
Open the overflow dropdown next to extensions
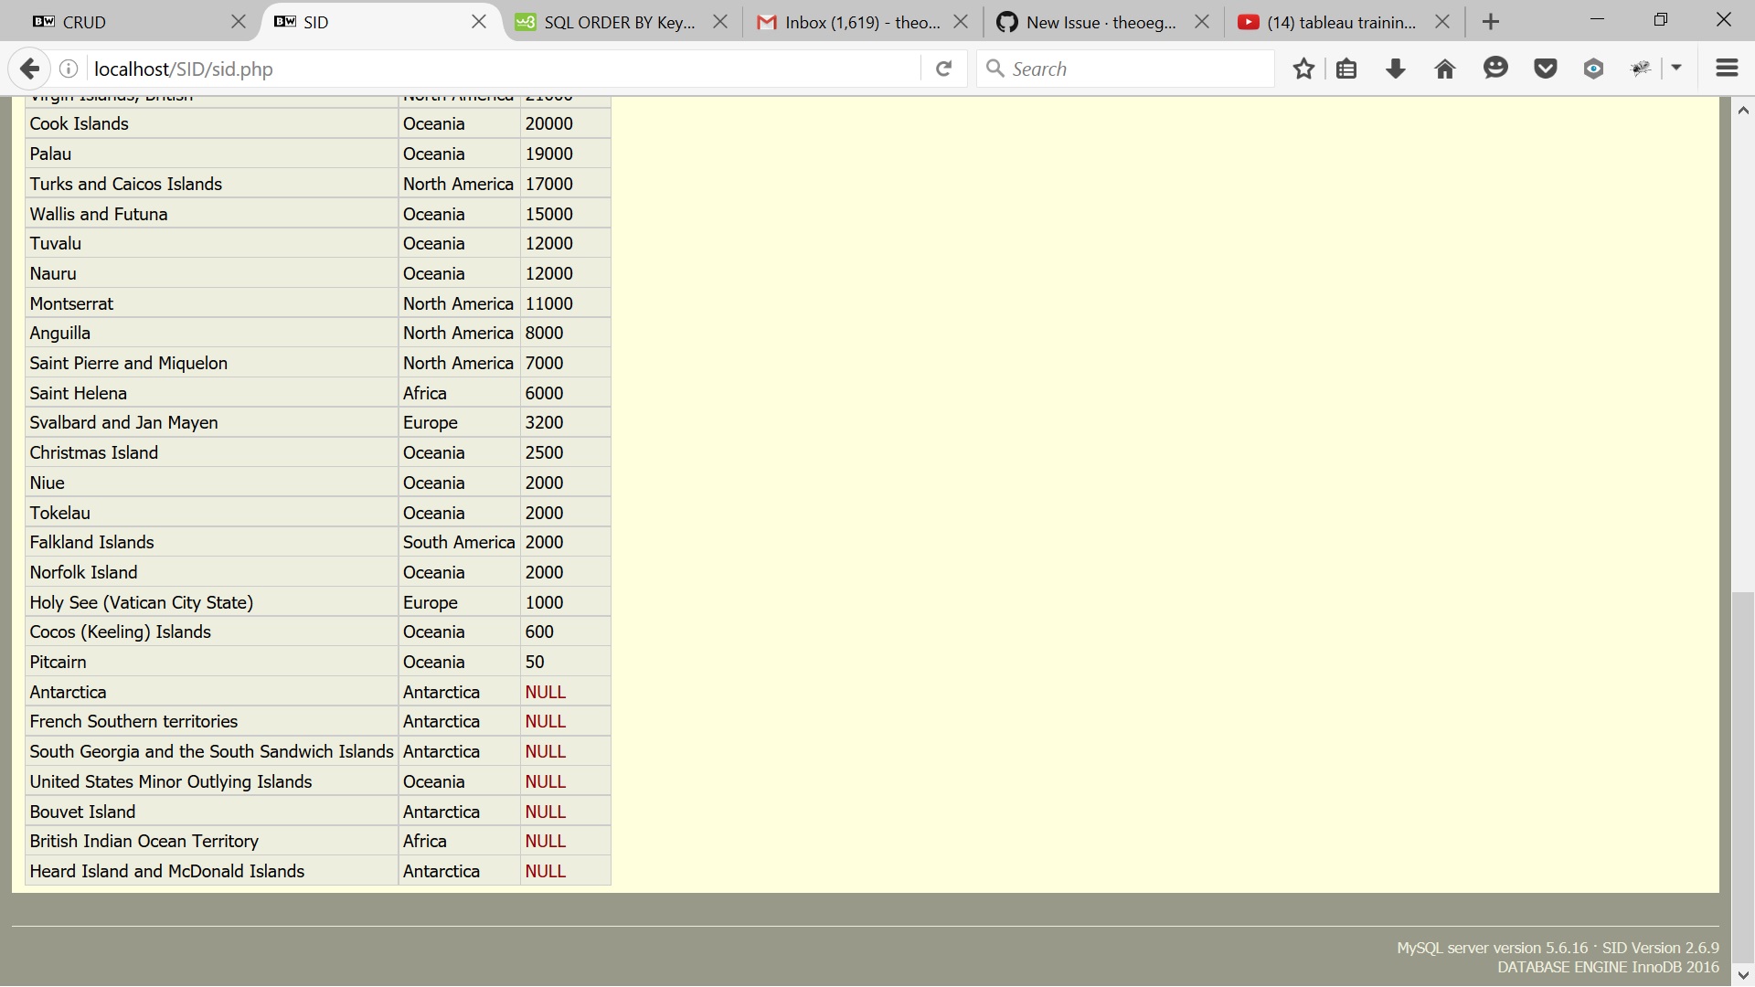pos(1677,69)
